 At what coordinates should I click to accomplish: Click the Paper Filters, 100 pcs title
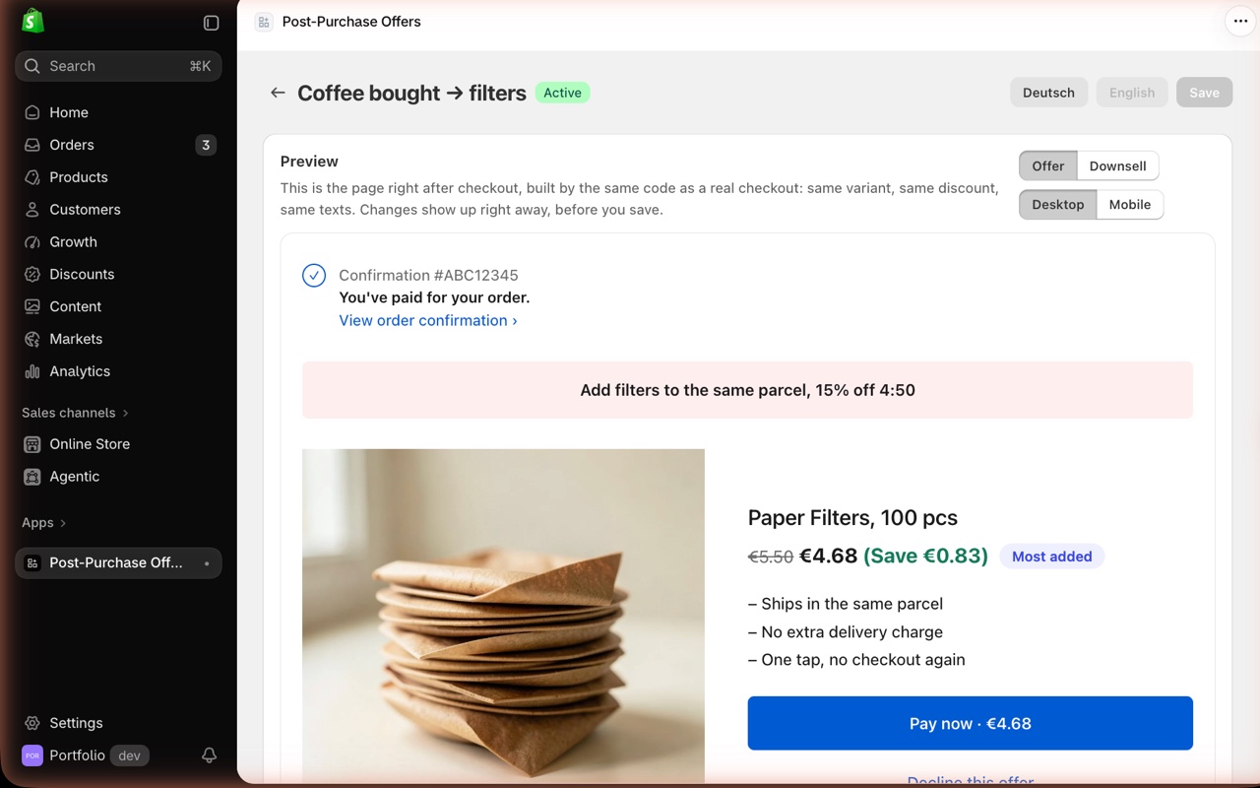(852, 518)
